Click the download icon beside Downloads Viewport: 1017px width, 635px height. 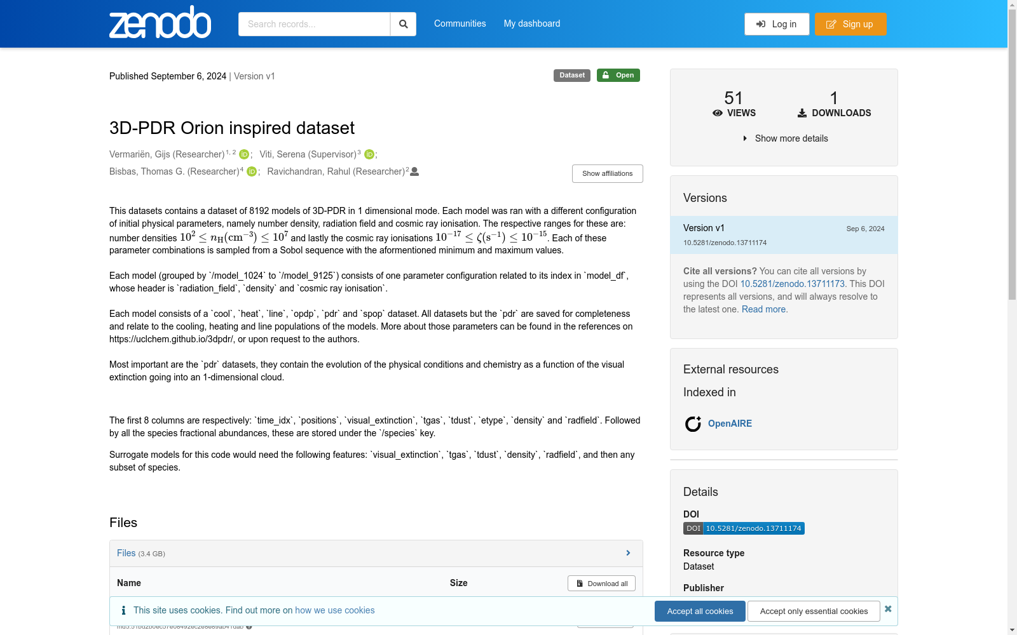point(802,113)
